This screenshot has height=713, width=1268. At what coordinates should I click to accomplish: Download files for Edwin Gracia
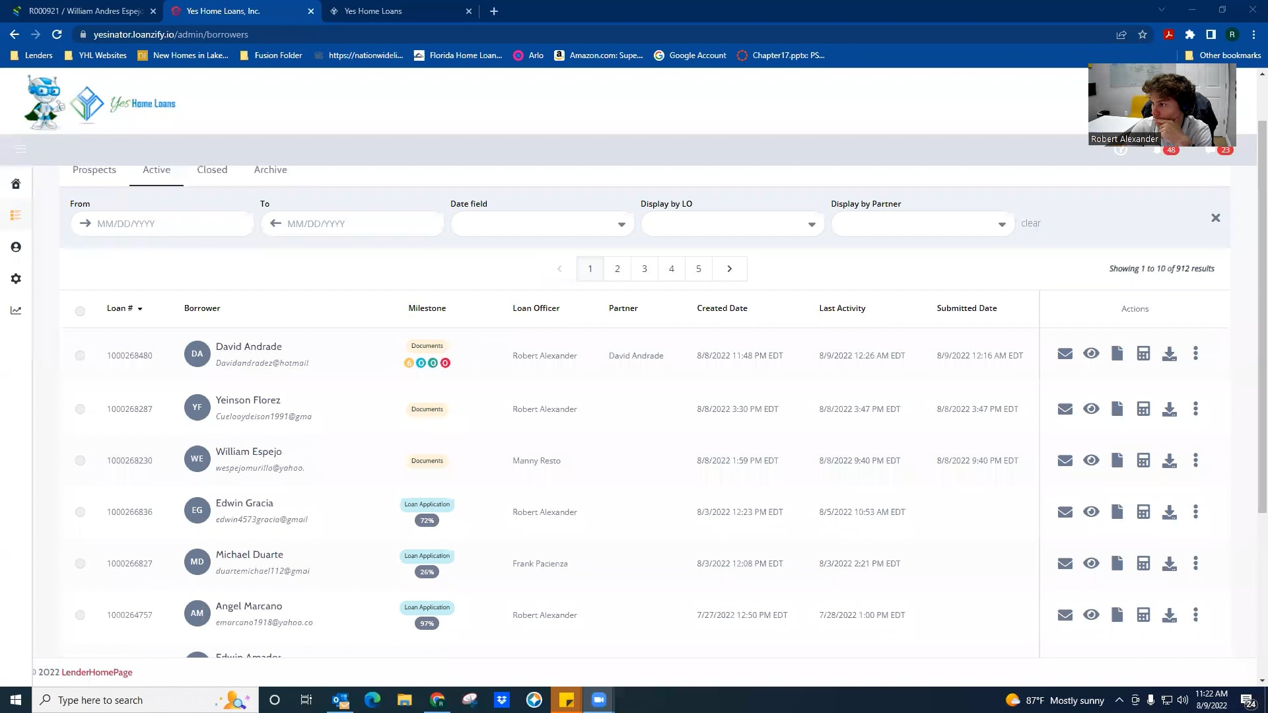(1169, 512)
